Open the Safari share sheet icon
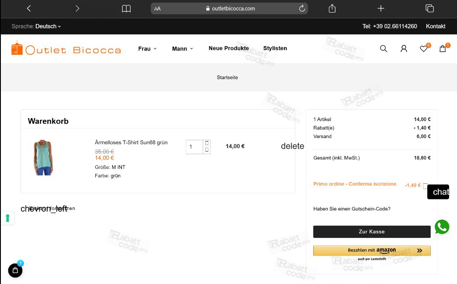457x284 pixels. [332, 8]
